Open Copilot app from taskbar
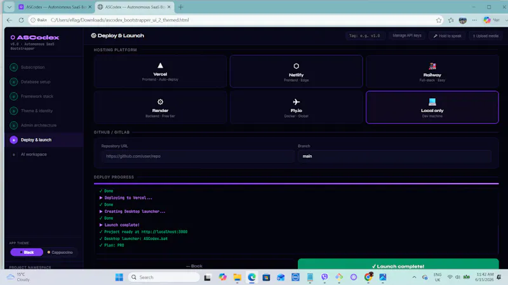 [223, 277]
